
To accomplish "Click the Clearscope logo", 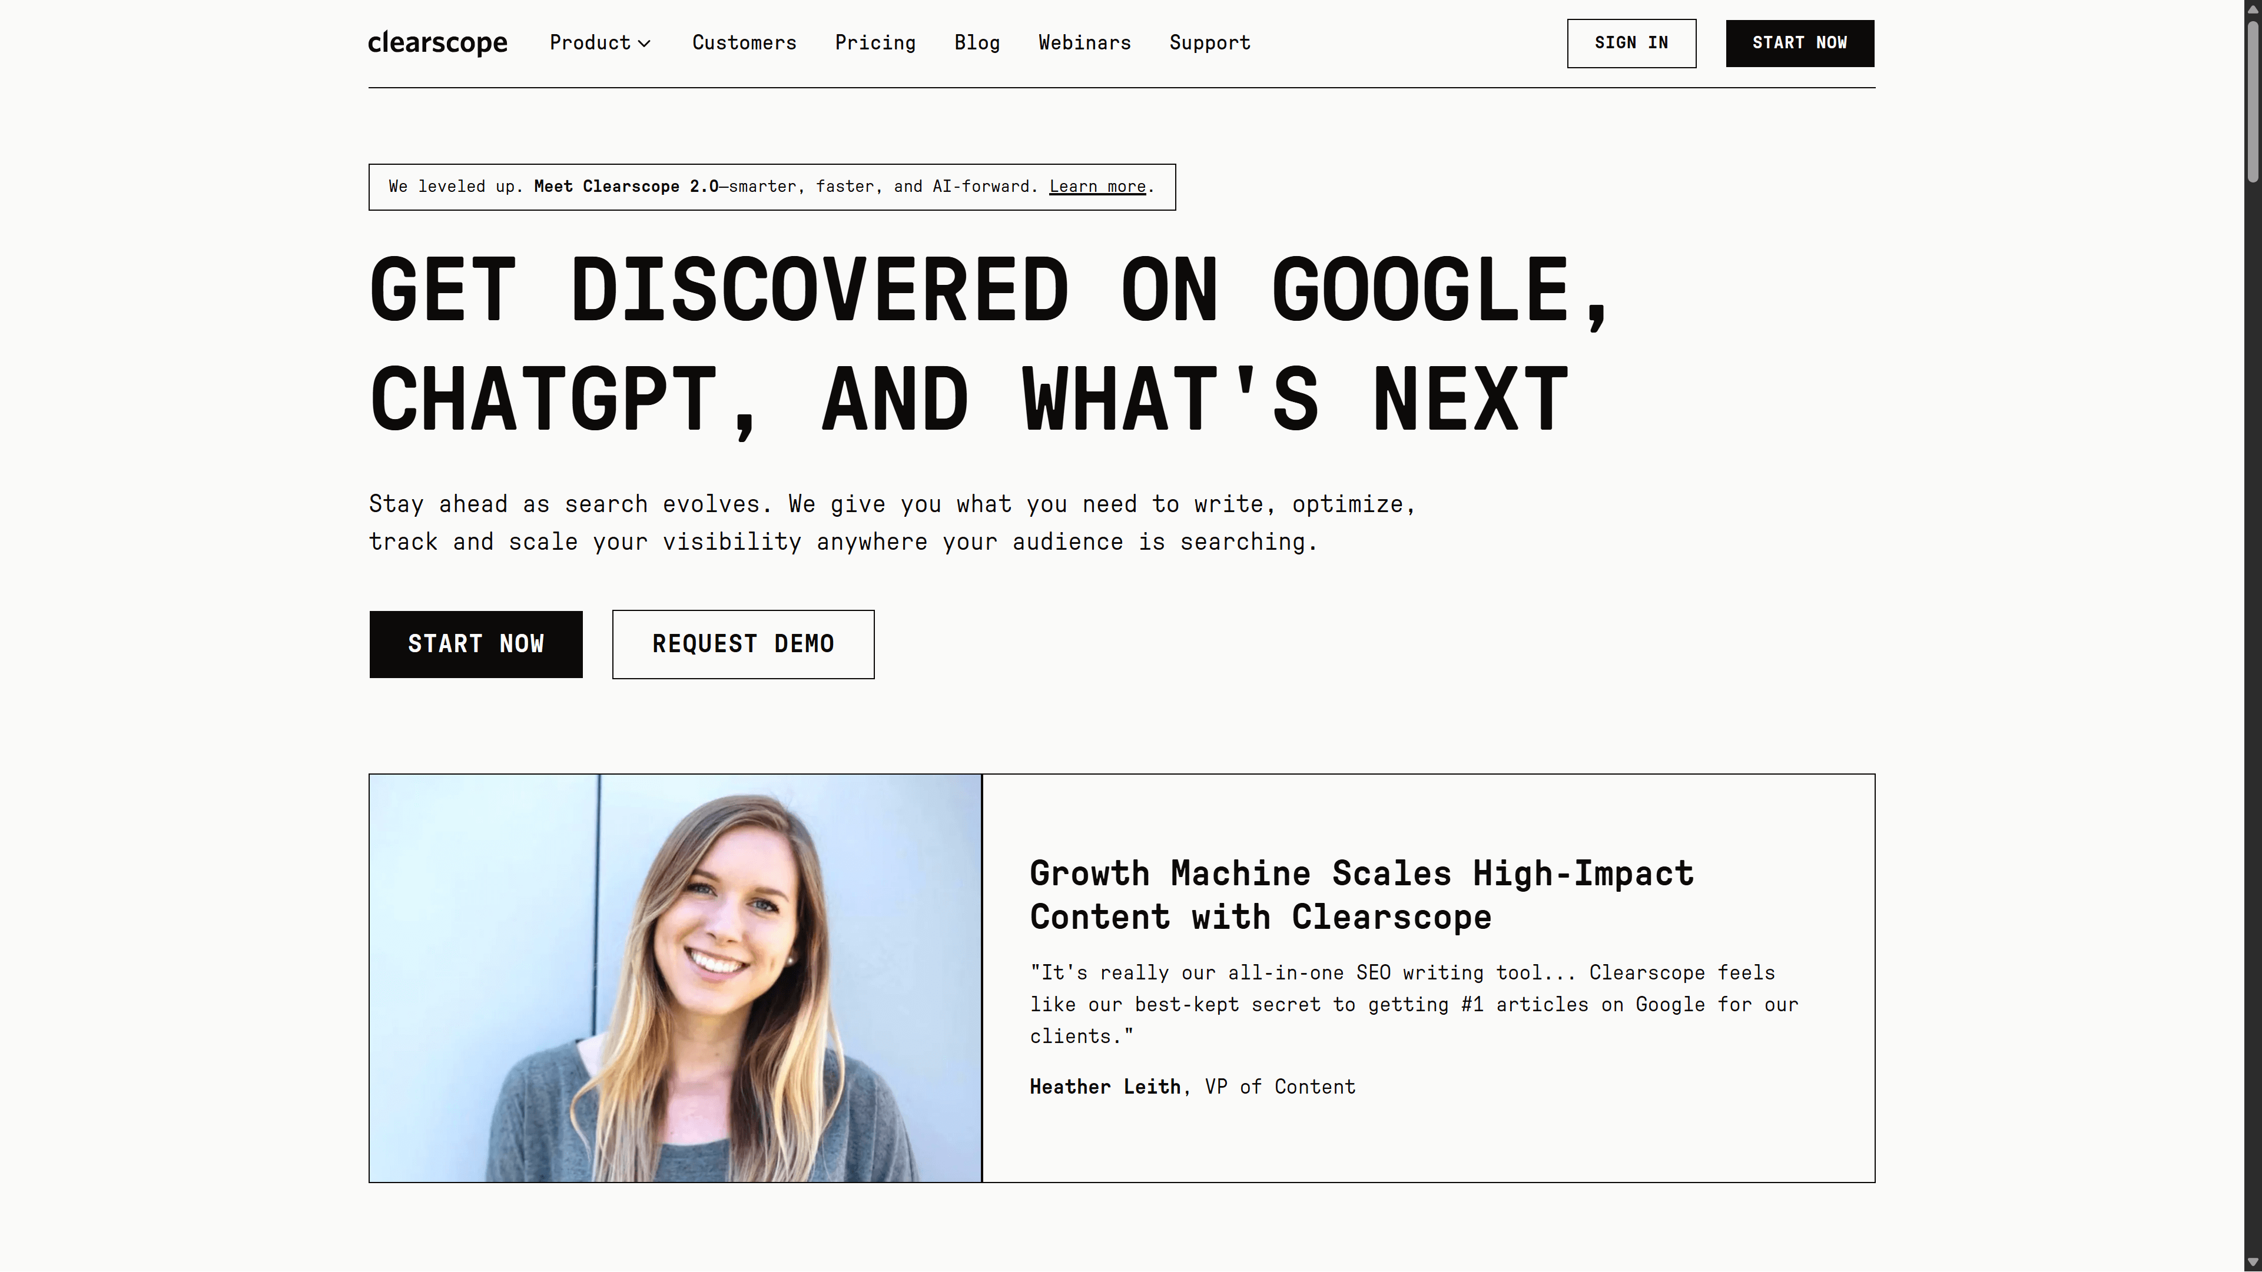I will pos(437,42).
